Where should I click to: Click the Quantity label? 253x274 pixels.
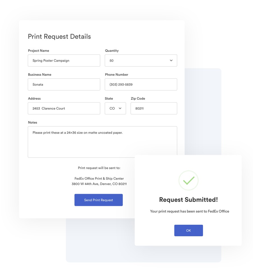(112, 51)
